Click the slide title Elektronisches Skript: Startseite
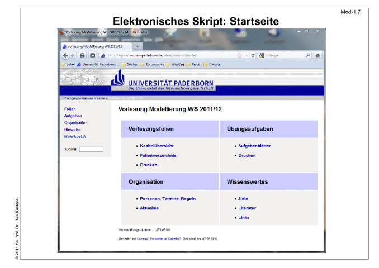 [x=196, y=21]
